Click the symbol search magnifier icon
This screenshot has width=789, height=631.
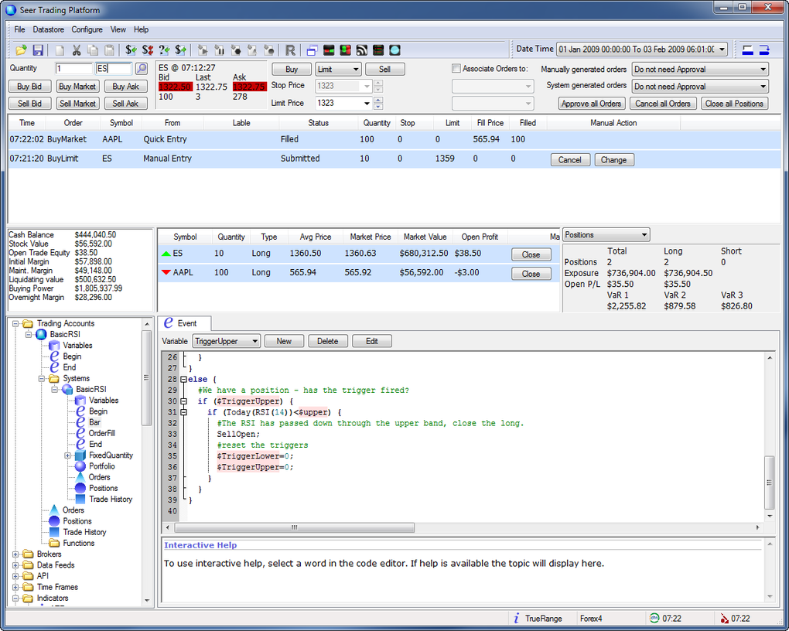tap(142, 69)
